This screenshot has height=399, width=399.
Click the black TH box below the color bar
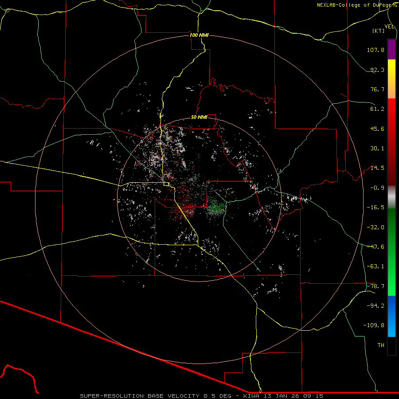391,346
